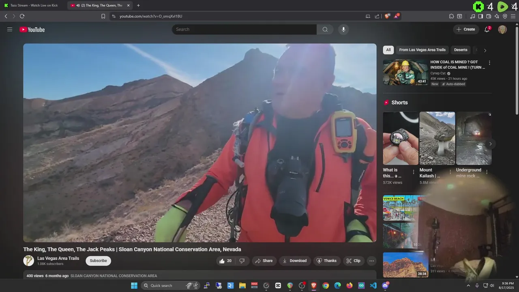This screenshot has height=292, width=519.
Task: Open Firefox from the taskbar
Action: (x=350, y=286)
